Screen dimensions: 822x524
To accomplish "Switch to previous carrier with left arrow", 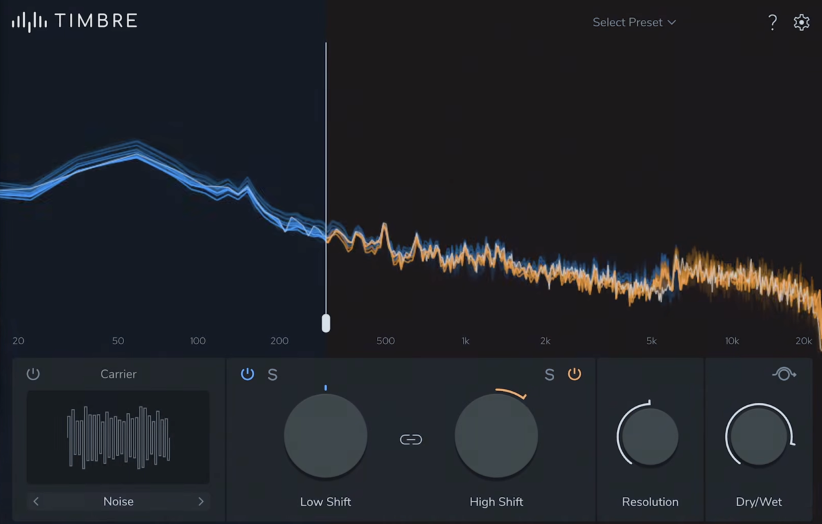I will [x=36, y=502].
